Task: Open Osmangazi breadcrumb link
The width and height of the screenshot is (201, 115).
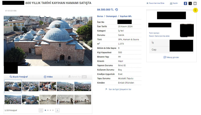Action: (111, 16)
